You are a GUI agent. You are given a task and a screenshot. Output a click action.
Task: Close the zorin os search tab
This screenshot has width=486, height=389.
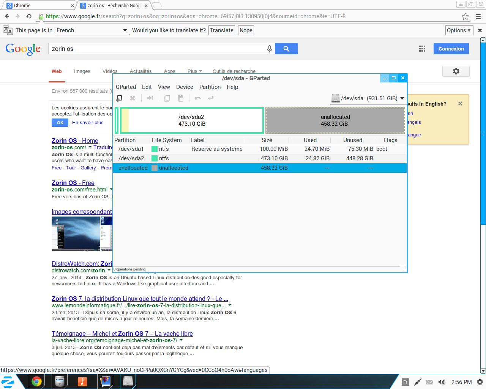point(146,6)
